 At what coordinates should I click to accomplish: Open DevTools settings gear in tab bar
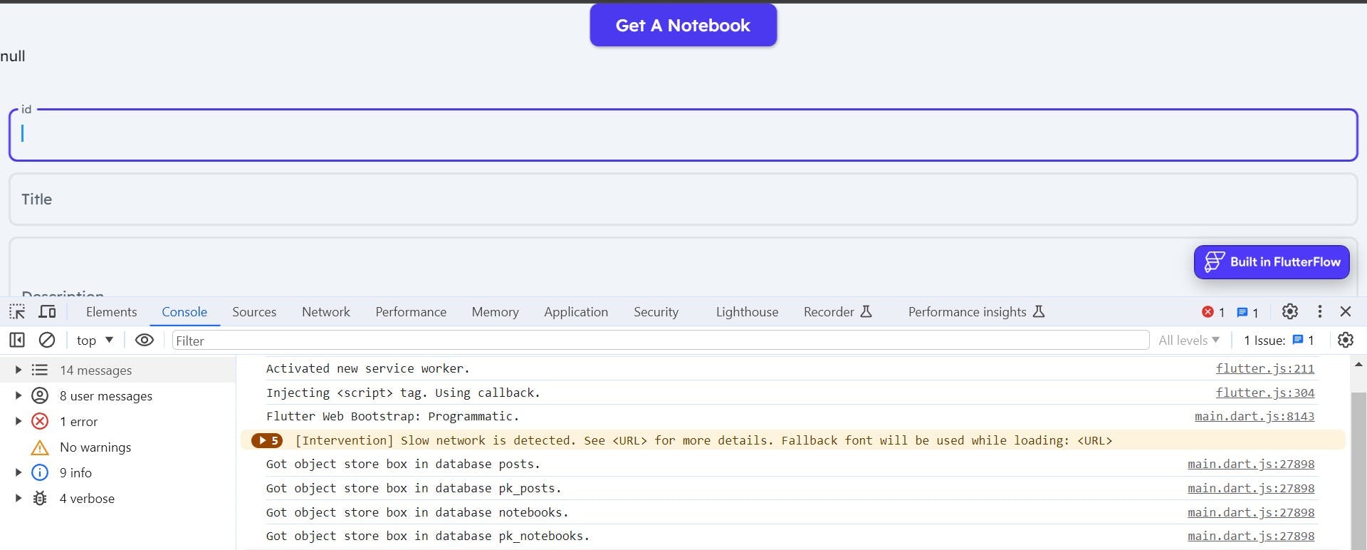1290,312
